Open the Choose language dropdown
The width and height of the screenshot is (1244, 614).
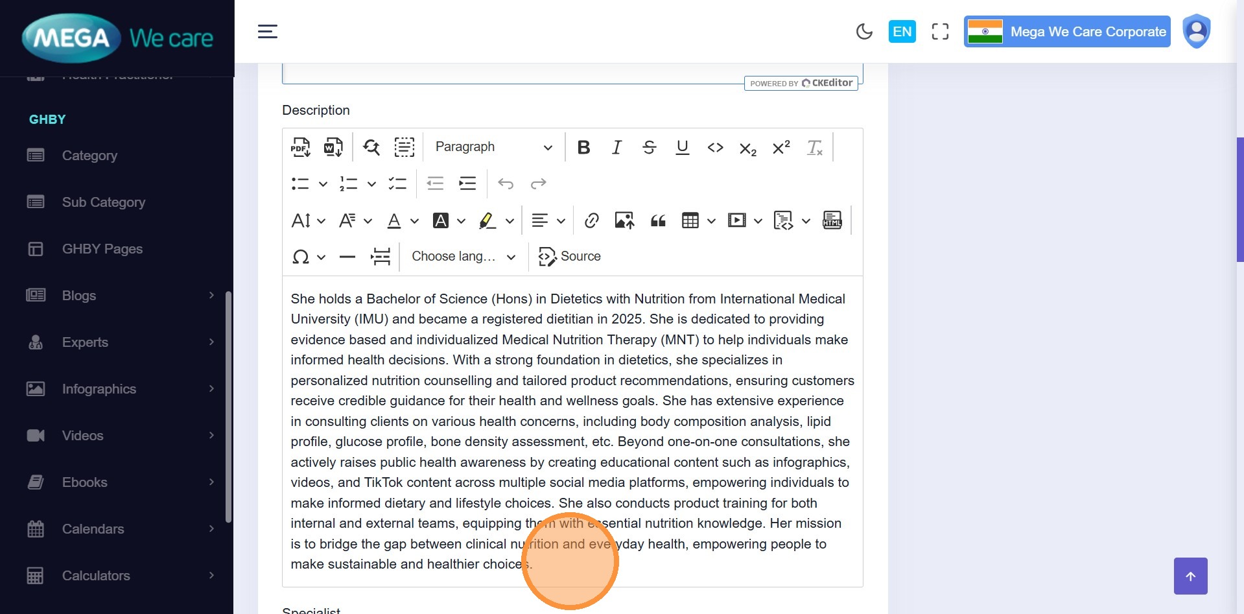464,257
